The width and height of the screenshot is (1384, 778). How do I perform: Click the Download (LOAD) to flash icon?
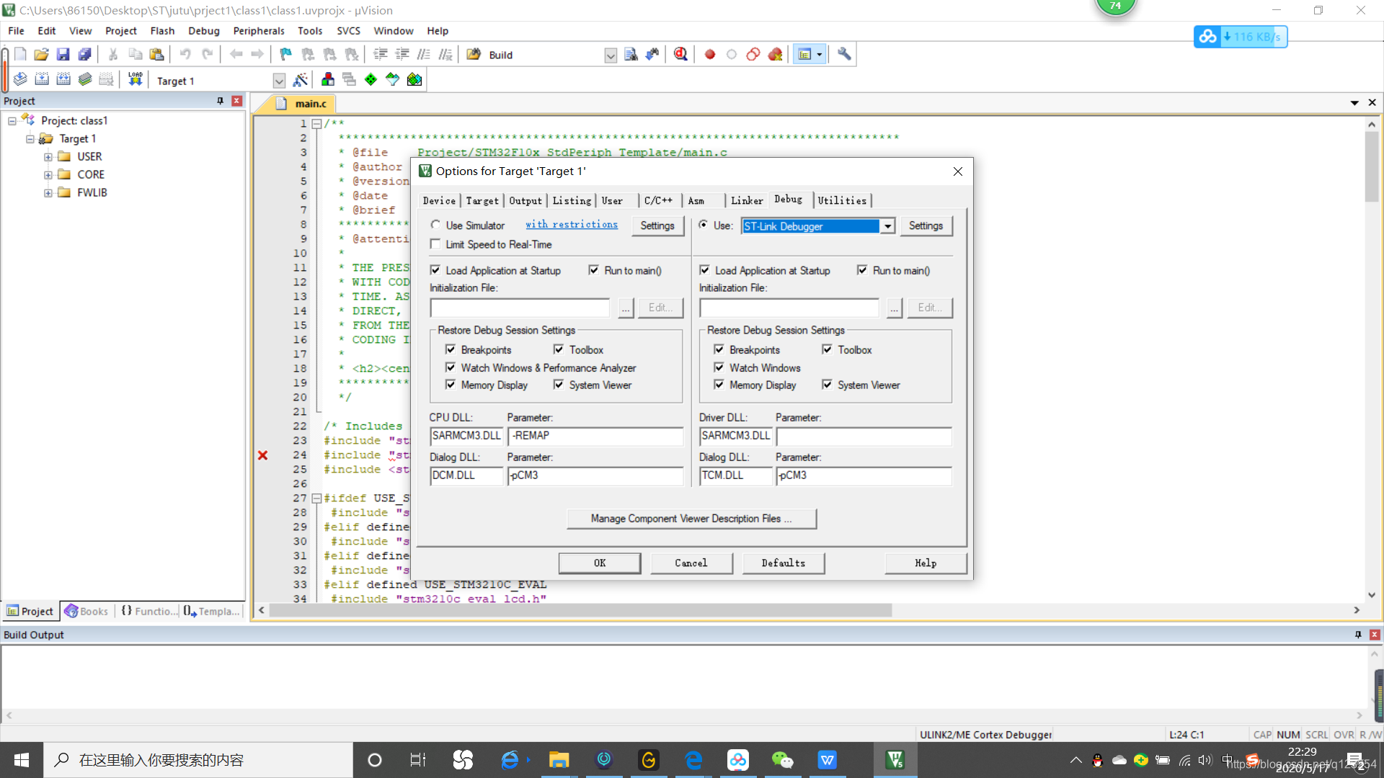coord(135,80)
